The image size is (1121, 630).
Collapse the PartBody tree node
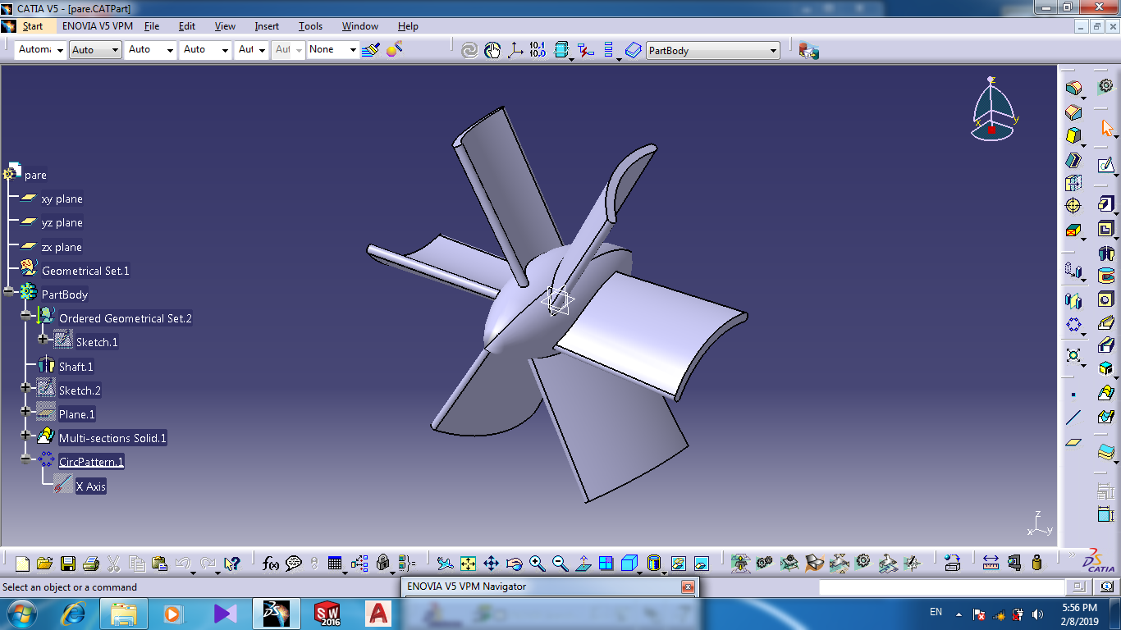coord(9,292)
